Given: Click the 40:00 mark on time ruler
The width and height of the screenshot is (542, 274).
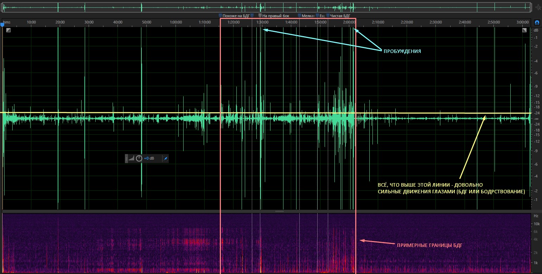Looking at the screenshot, I should (x=118, y=22).
